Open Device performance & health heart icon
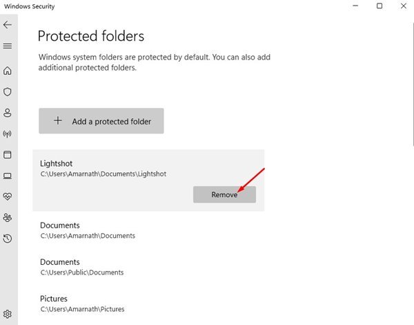 pyautogui.click(x=8, y=196)
